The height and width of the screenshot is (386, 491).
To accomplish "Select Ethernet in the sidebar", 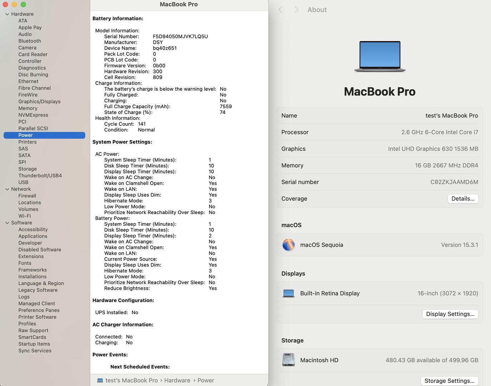I will pyautogui.click(x=28, y=81).
